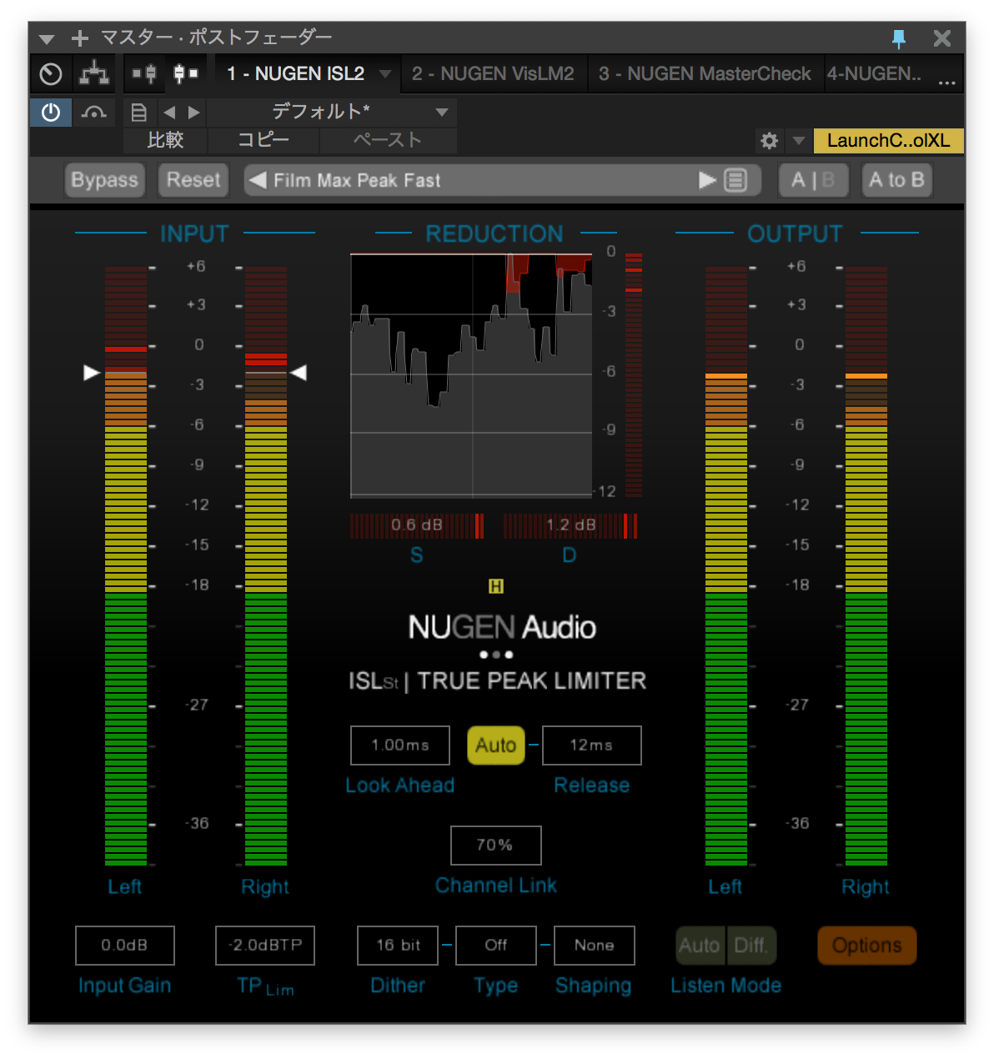The width and height of the screenshot is (994, 1059).
Task: Click the Right output level meter
Action: coord(866,566)
